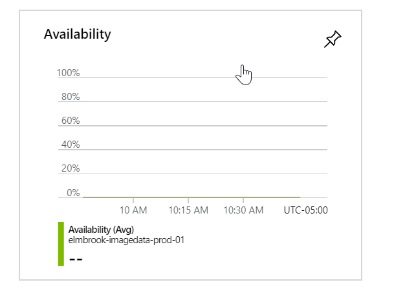Click the 60% y-axis label
Screen dimensions: 394x289
pyautogui.click(x=70, y=121)
